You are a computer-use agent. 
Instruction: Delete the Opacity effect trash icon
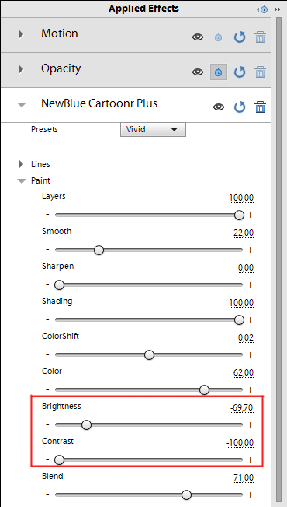(x=260, y=72)
